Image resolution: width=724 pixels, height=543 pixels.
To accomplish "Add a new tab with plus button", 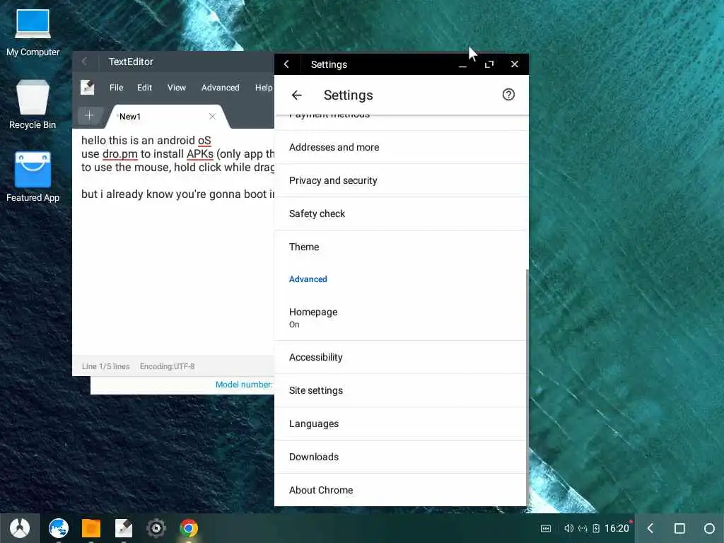I will pos(89,115).
